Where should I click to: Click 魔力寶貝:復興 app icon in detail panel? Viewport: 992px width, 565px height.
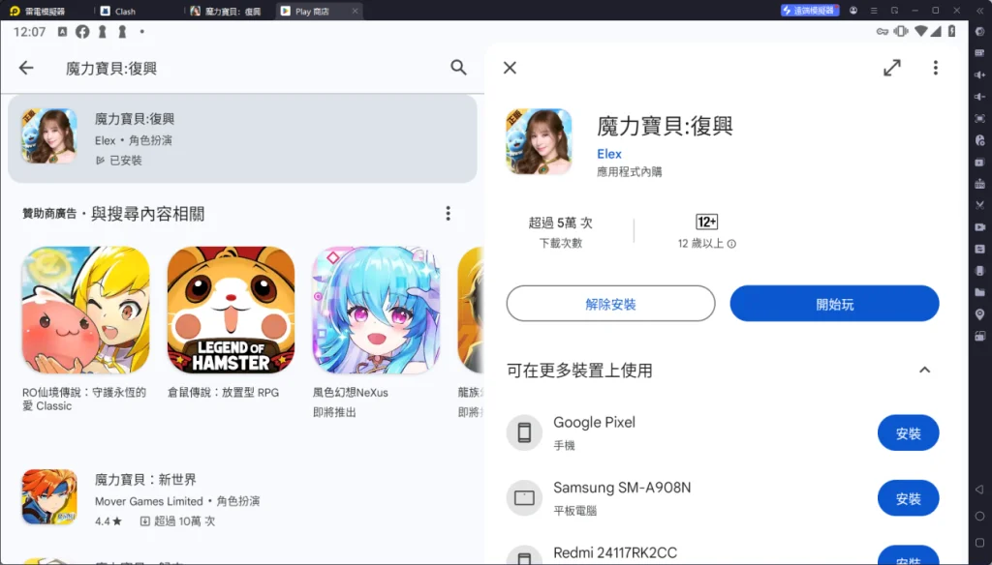539,141
